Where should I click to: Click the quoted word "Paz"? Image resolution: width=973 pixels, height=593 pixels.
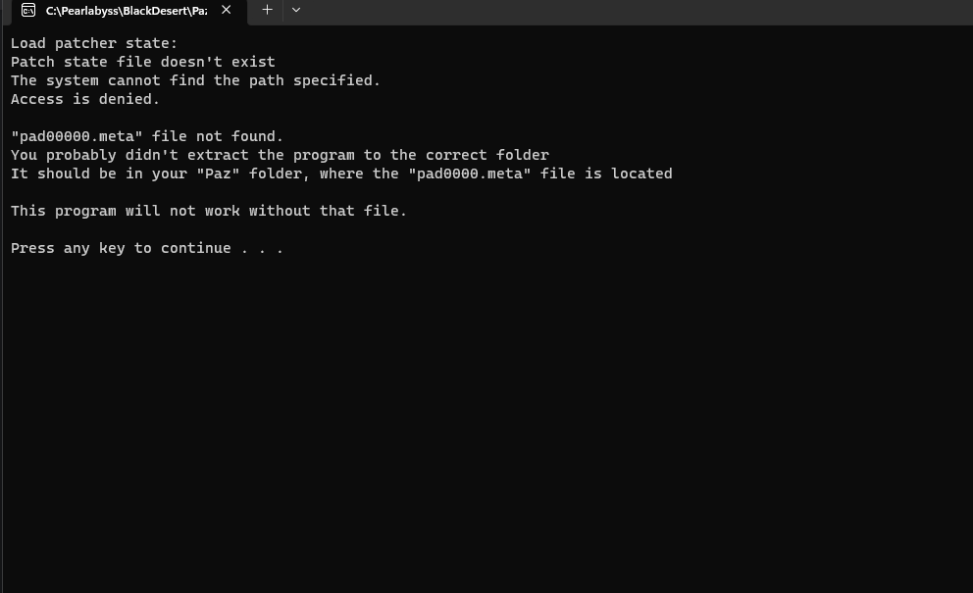tap(222, 173)
